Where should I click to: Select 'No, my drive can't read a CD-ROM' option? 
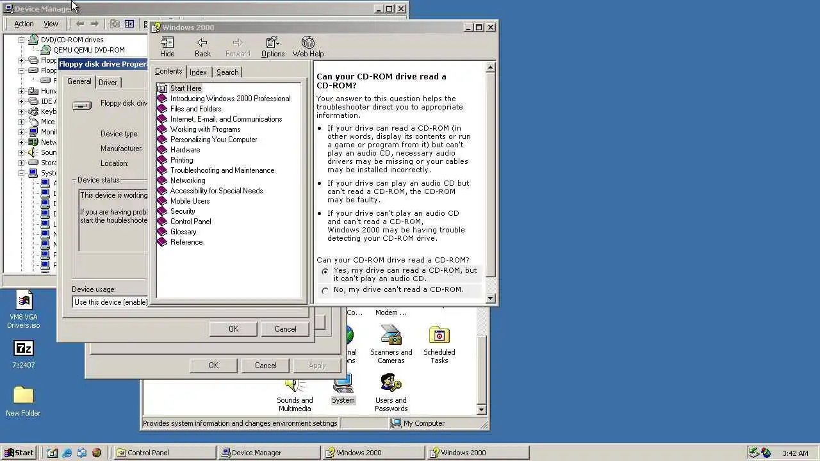(325, 291)
